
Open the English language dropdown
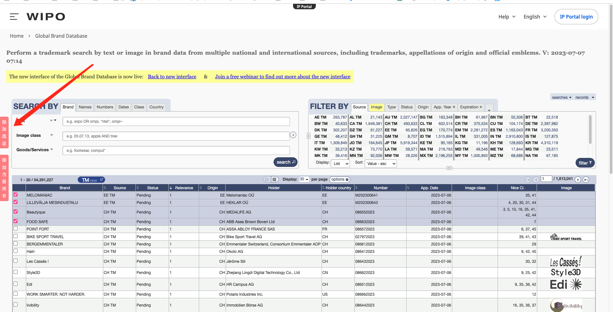coord(535,17)
